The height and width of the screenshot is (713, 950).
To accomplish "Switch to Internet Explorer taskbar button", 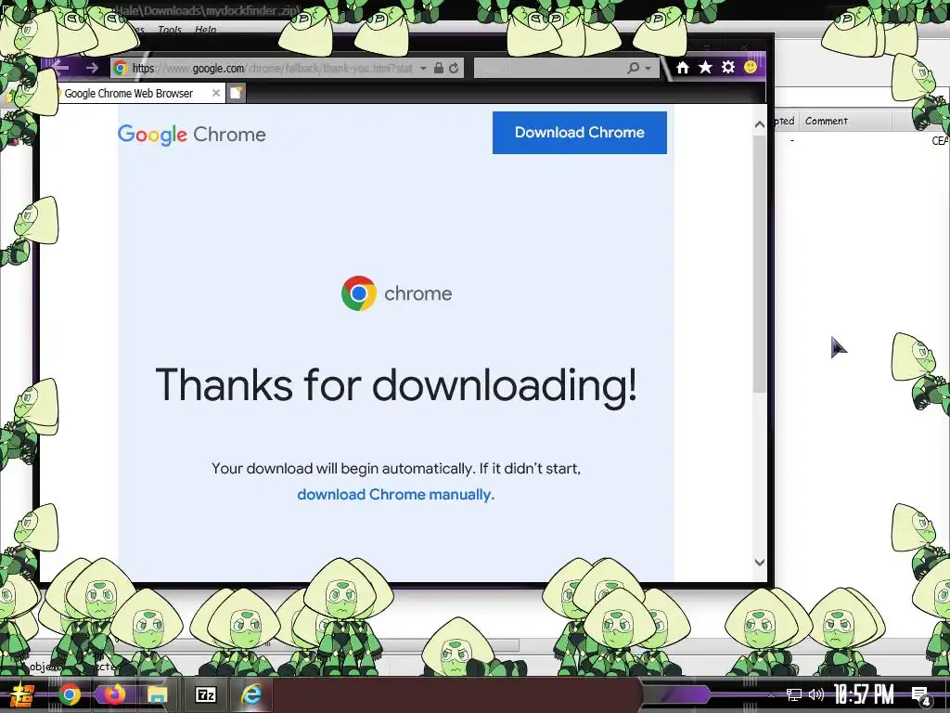I will (250, 694).
